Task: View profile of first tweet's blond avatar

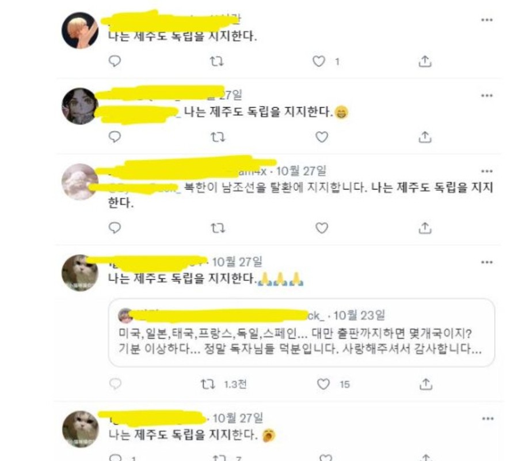Action: coord(80,31)
